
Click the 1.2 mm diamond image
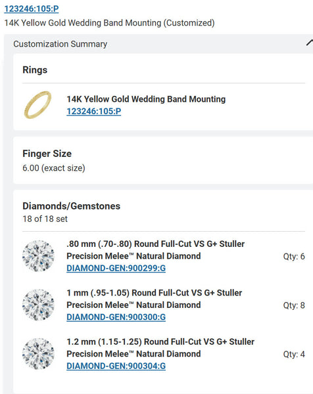pyautogui.click(x=38, y=354)
